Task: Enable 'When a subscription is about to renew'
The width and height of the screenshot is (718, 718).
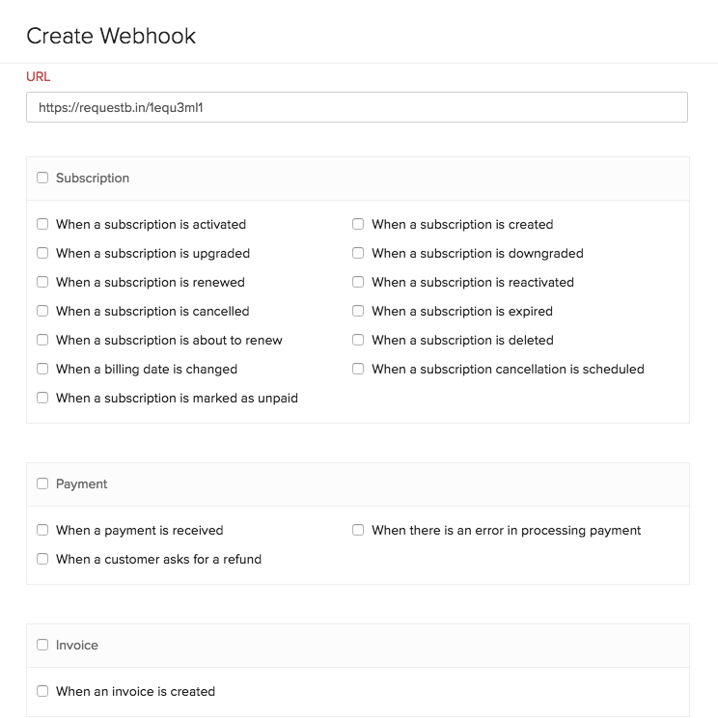Action: (x=42, y=340)
